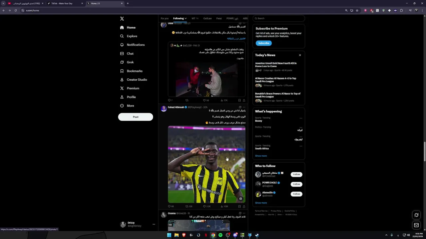
Task: Open Creator Studio
Action: click(133, 80)
